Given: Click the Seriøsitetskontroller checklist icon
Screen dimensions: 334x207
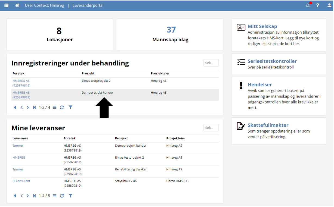Looking at the screenshot, I should pyautogui.click(x=241, y=62).
